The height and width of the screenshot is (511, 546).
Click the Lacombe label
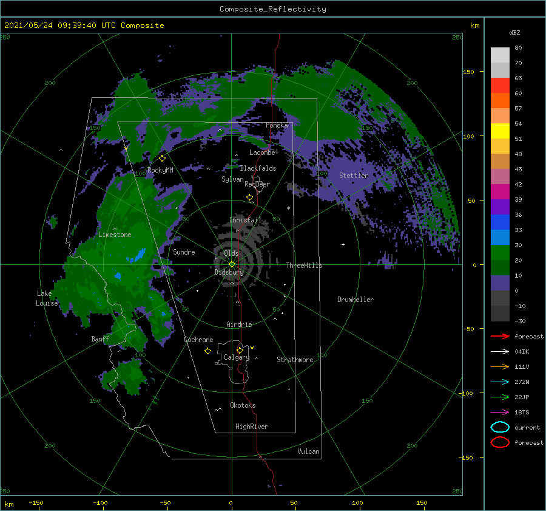point(262,153)
